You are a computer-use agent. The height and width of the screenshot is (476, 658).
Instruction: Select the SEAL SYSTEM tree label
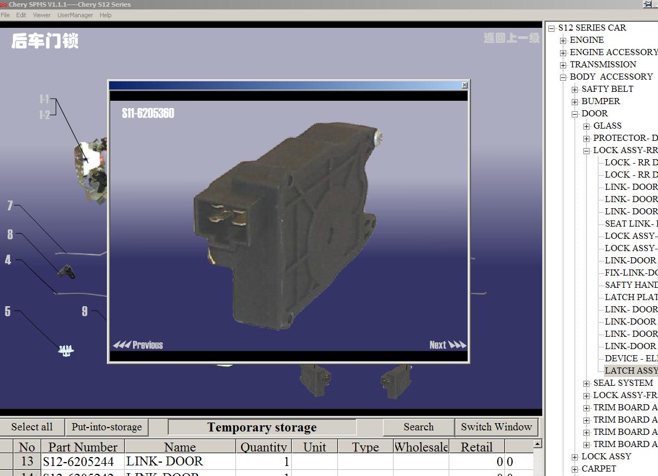pos(623,383)
